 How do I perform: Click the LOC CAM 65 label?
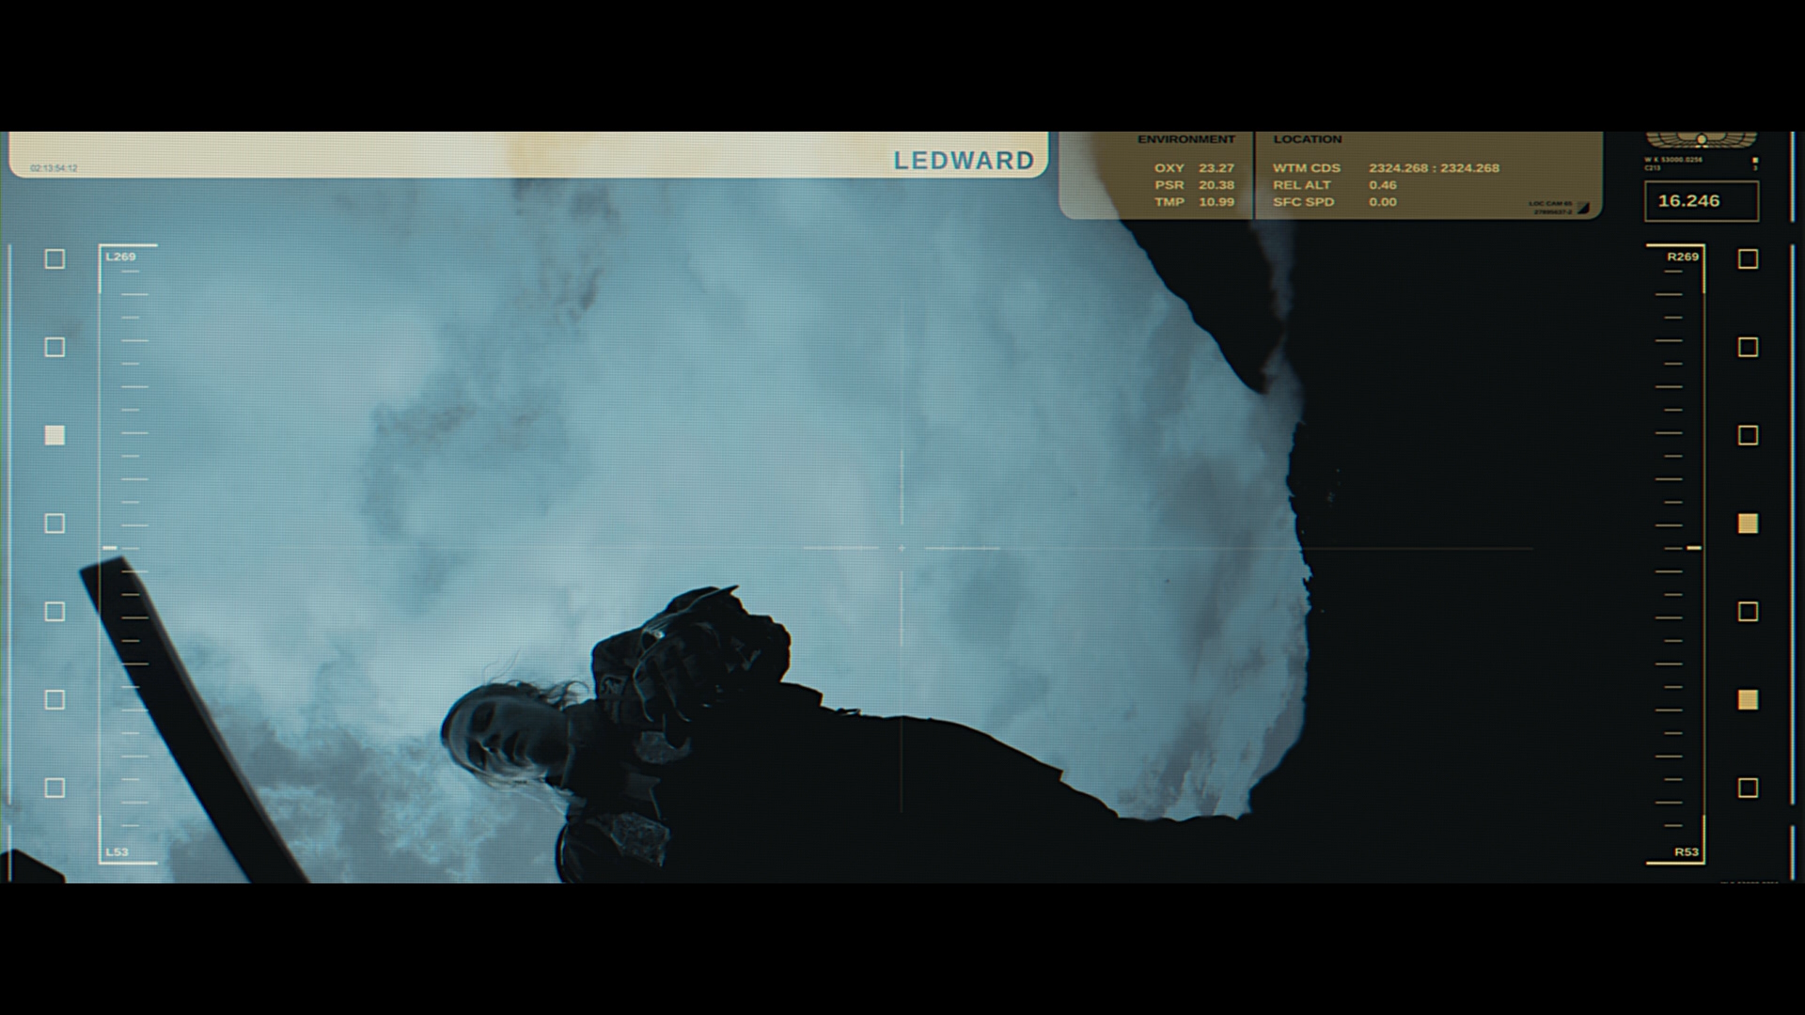click(1550, 204)
